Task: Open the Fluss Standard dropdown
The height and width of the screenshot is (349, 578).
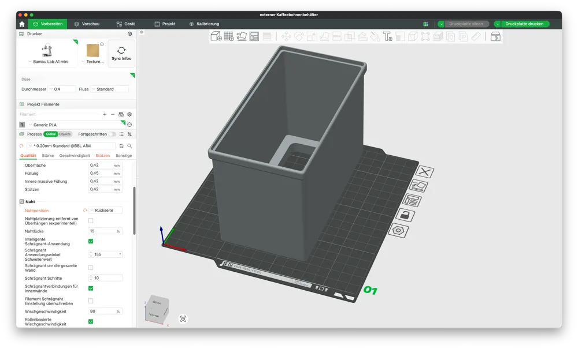Action: [x=110, y=89]
